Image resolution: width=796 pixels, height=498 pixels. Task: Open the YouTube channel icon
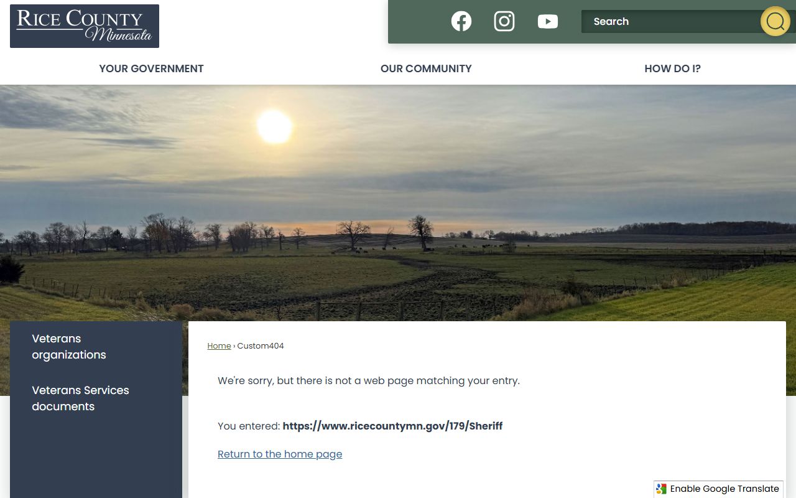[548, 21]
